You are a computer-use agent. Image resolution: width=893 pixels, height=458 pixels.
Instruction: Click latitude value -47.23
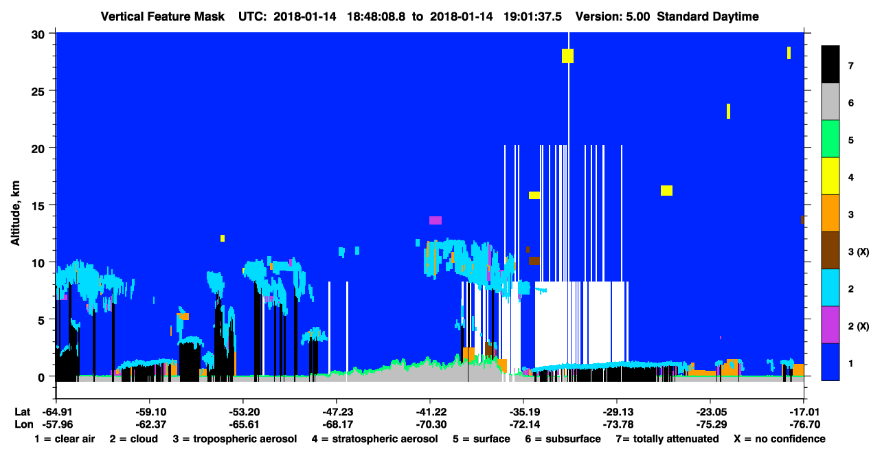[x=337, y=412]
